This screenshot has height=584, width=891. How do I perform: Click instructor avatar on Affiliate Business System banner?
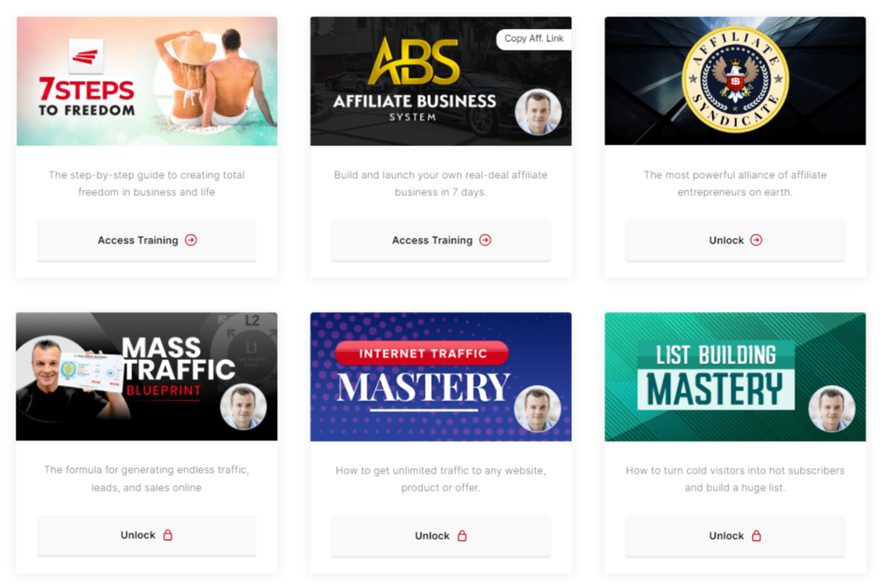coord(538,112)
